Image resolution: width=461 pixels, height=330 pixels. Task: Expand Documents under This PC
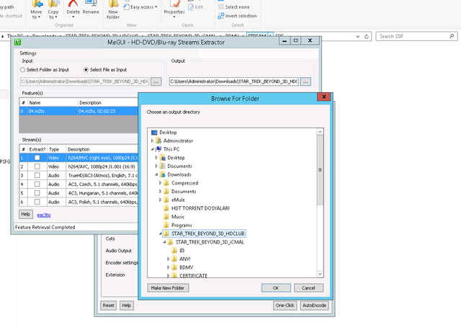[156, 166]
